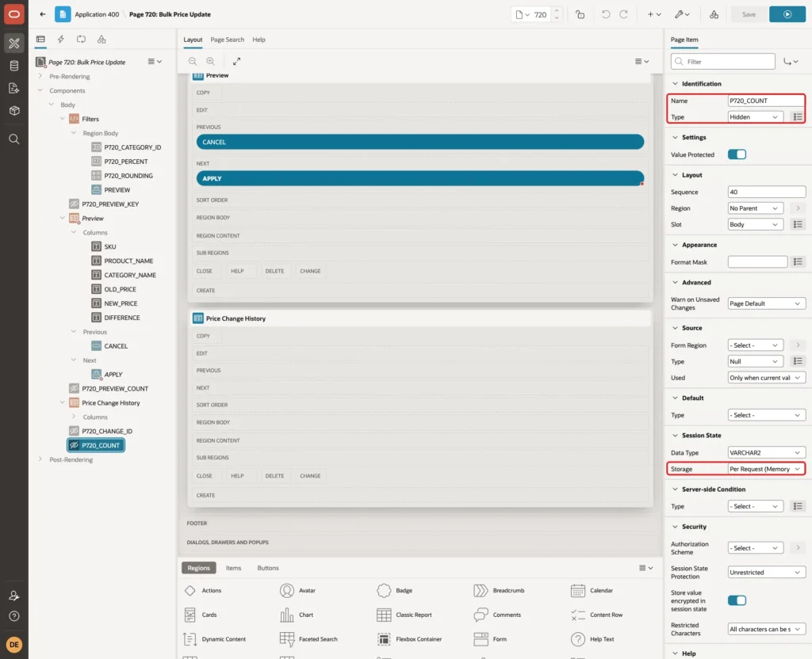Open the Utilities wrench menu
The image size is (812, 659).
tap(681, 14)
